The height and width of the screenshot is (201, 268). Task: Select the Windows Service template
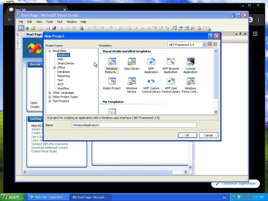pyautogui.click(x=131, y=85)
